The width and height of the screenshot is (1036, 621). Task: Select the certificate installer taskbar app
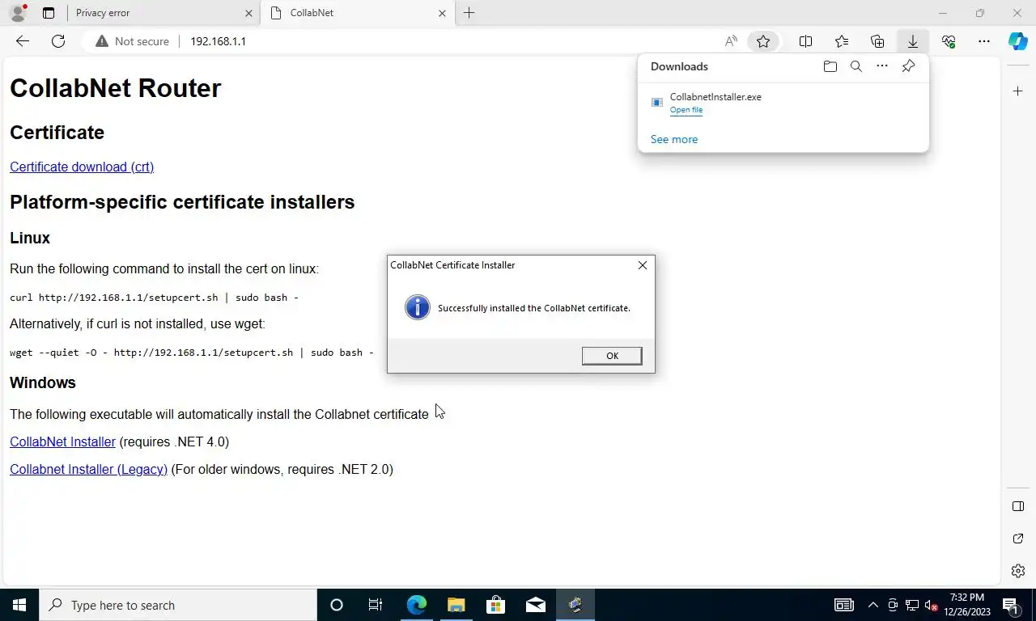[x=575, y=605]
